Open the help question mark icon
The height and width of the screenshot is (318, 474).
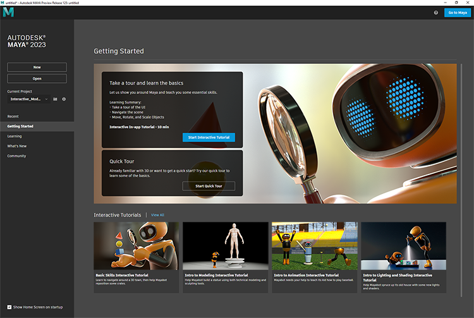pyautogui.click(x=435, y=13)
